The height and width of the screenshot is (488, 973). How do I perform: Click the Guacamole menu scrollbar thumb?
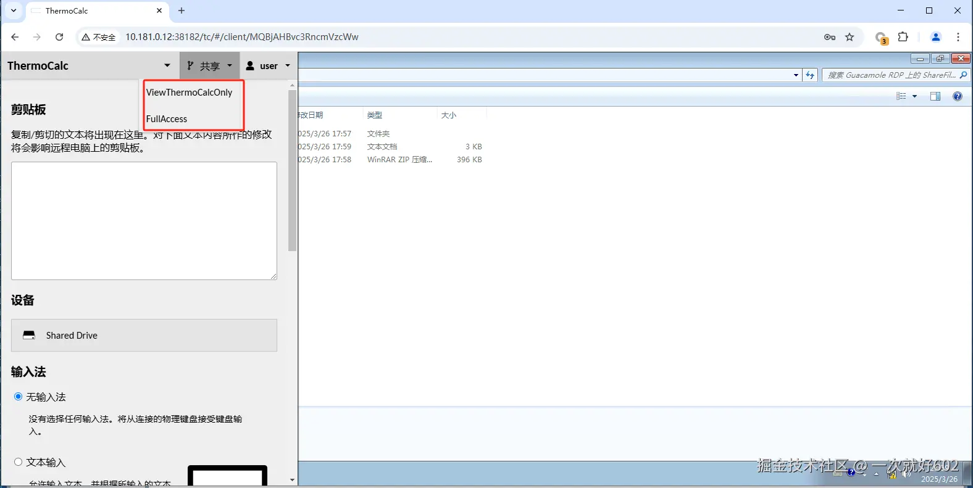click(x=293, y=170)
